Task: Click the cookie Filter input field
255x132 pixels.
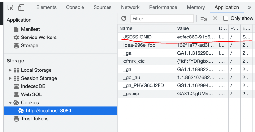Action: click(x=162, y=19)
